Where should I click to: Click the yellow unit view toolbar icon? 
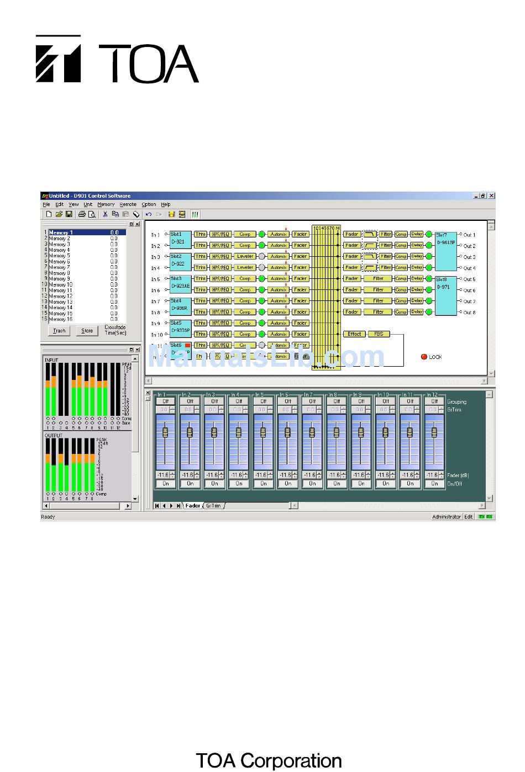click(x=182, y=214)
